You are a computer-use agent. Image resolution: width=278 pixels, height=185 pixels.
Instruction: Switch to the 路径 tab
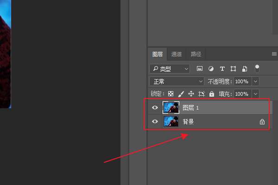(196, 54)
